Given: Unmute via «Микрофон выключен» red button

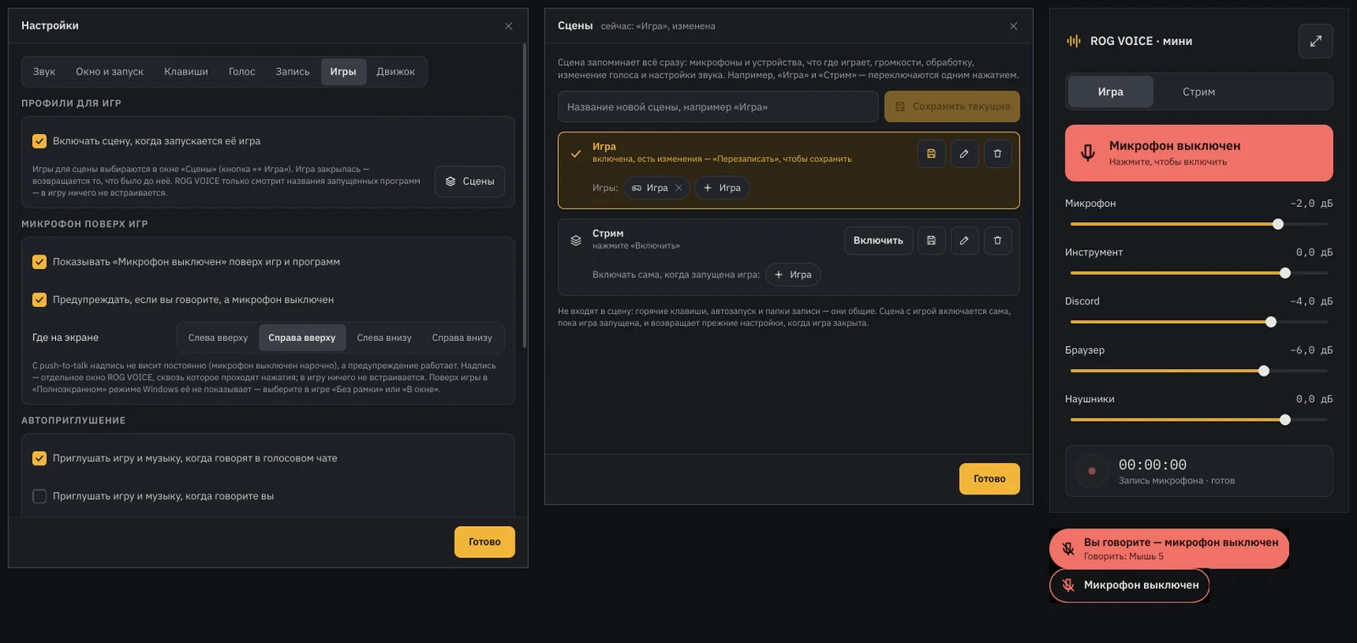Looking at the screenshot, I should 1198,154.
